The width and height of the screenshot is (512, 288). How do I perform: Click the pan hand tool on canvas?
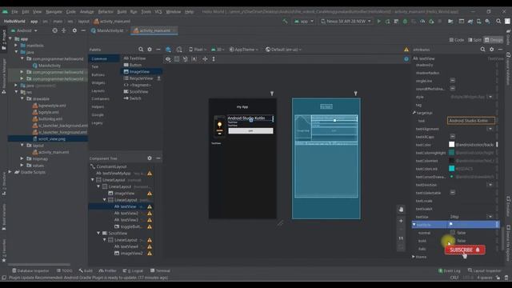coord(401,210)
